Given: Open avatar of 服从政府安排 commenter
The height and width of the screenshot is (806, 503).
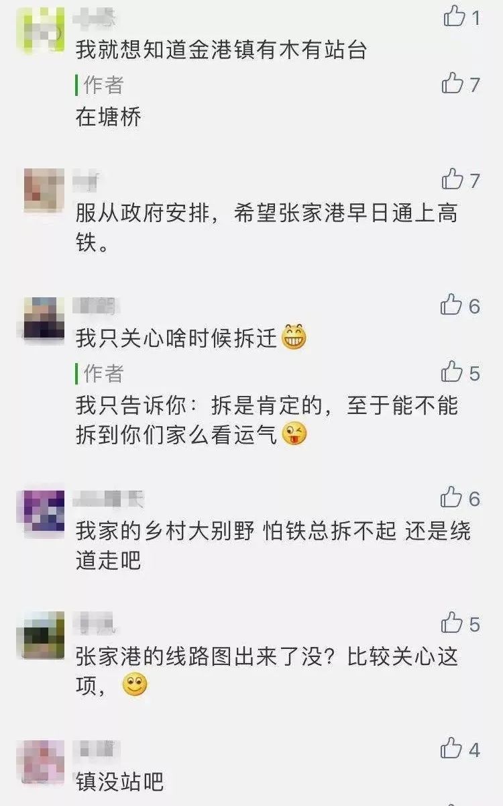Looking at the screenshot, I should [x=44, y=191].
